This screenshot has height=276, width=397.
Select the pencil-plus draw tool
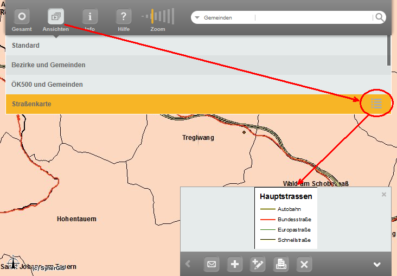pos(258,264)
